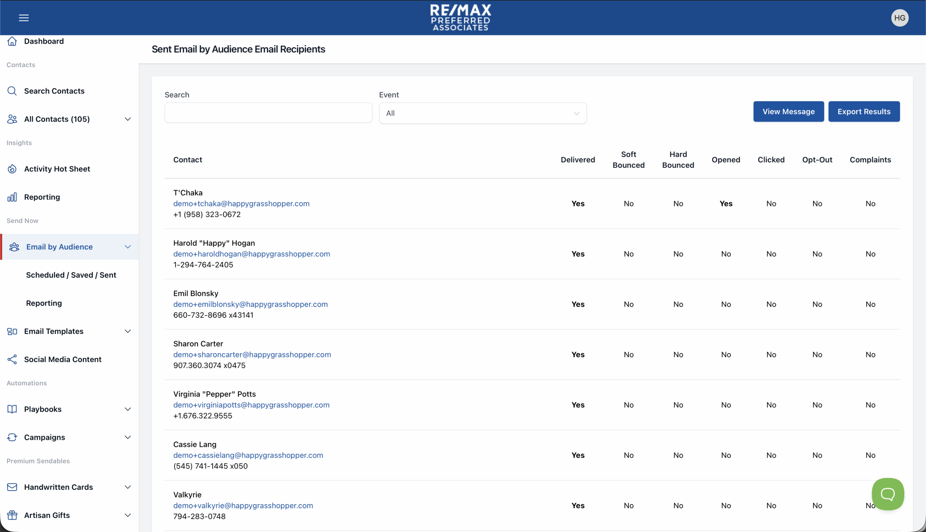Click inside the Search input field

coord(268,113)
